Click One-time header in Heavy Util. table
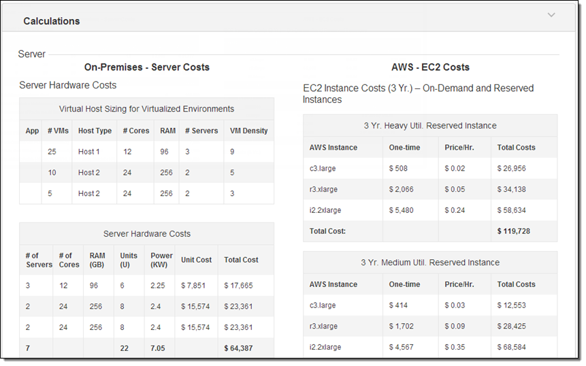586x366 pixels. [404, 148]
